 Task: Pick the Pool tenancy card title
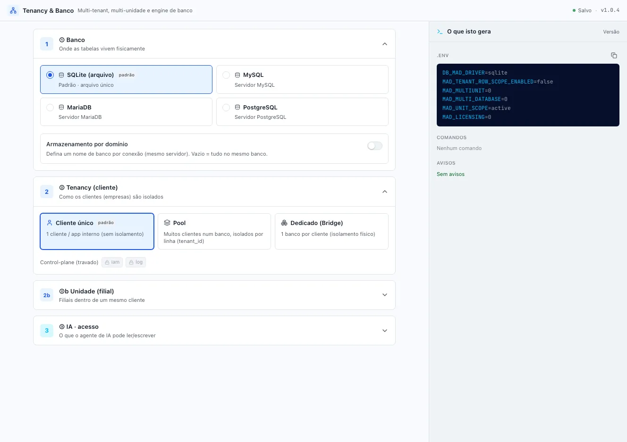click(179, 223)
